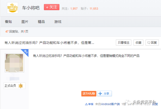Open the 看贴 tab
The image size is (161, 109).
[x=8, y=22]
